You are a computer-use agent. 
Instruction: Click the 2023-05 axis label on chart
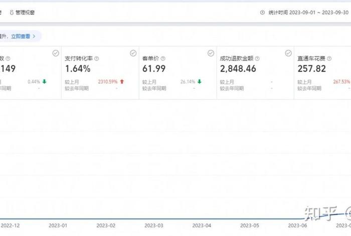[x=250, y=225]
